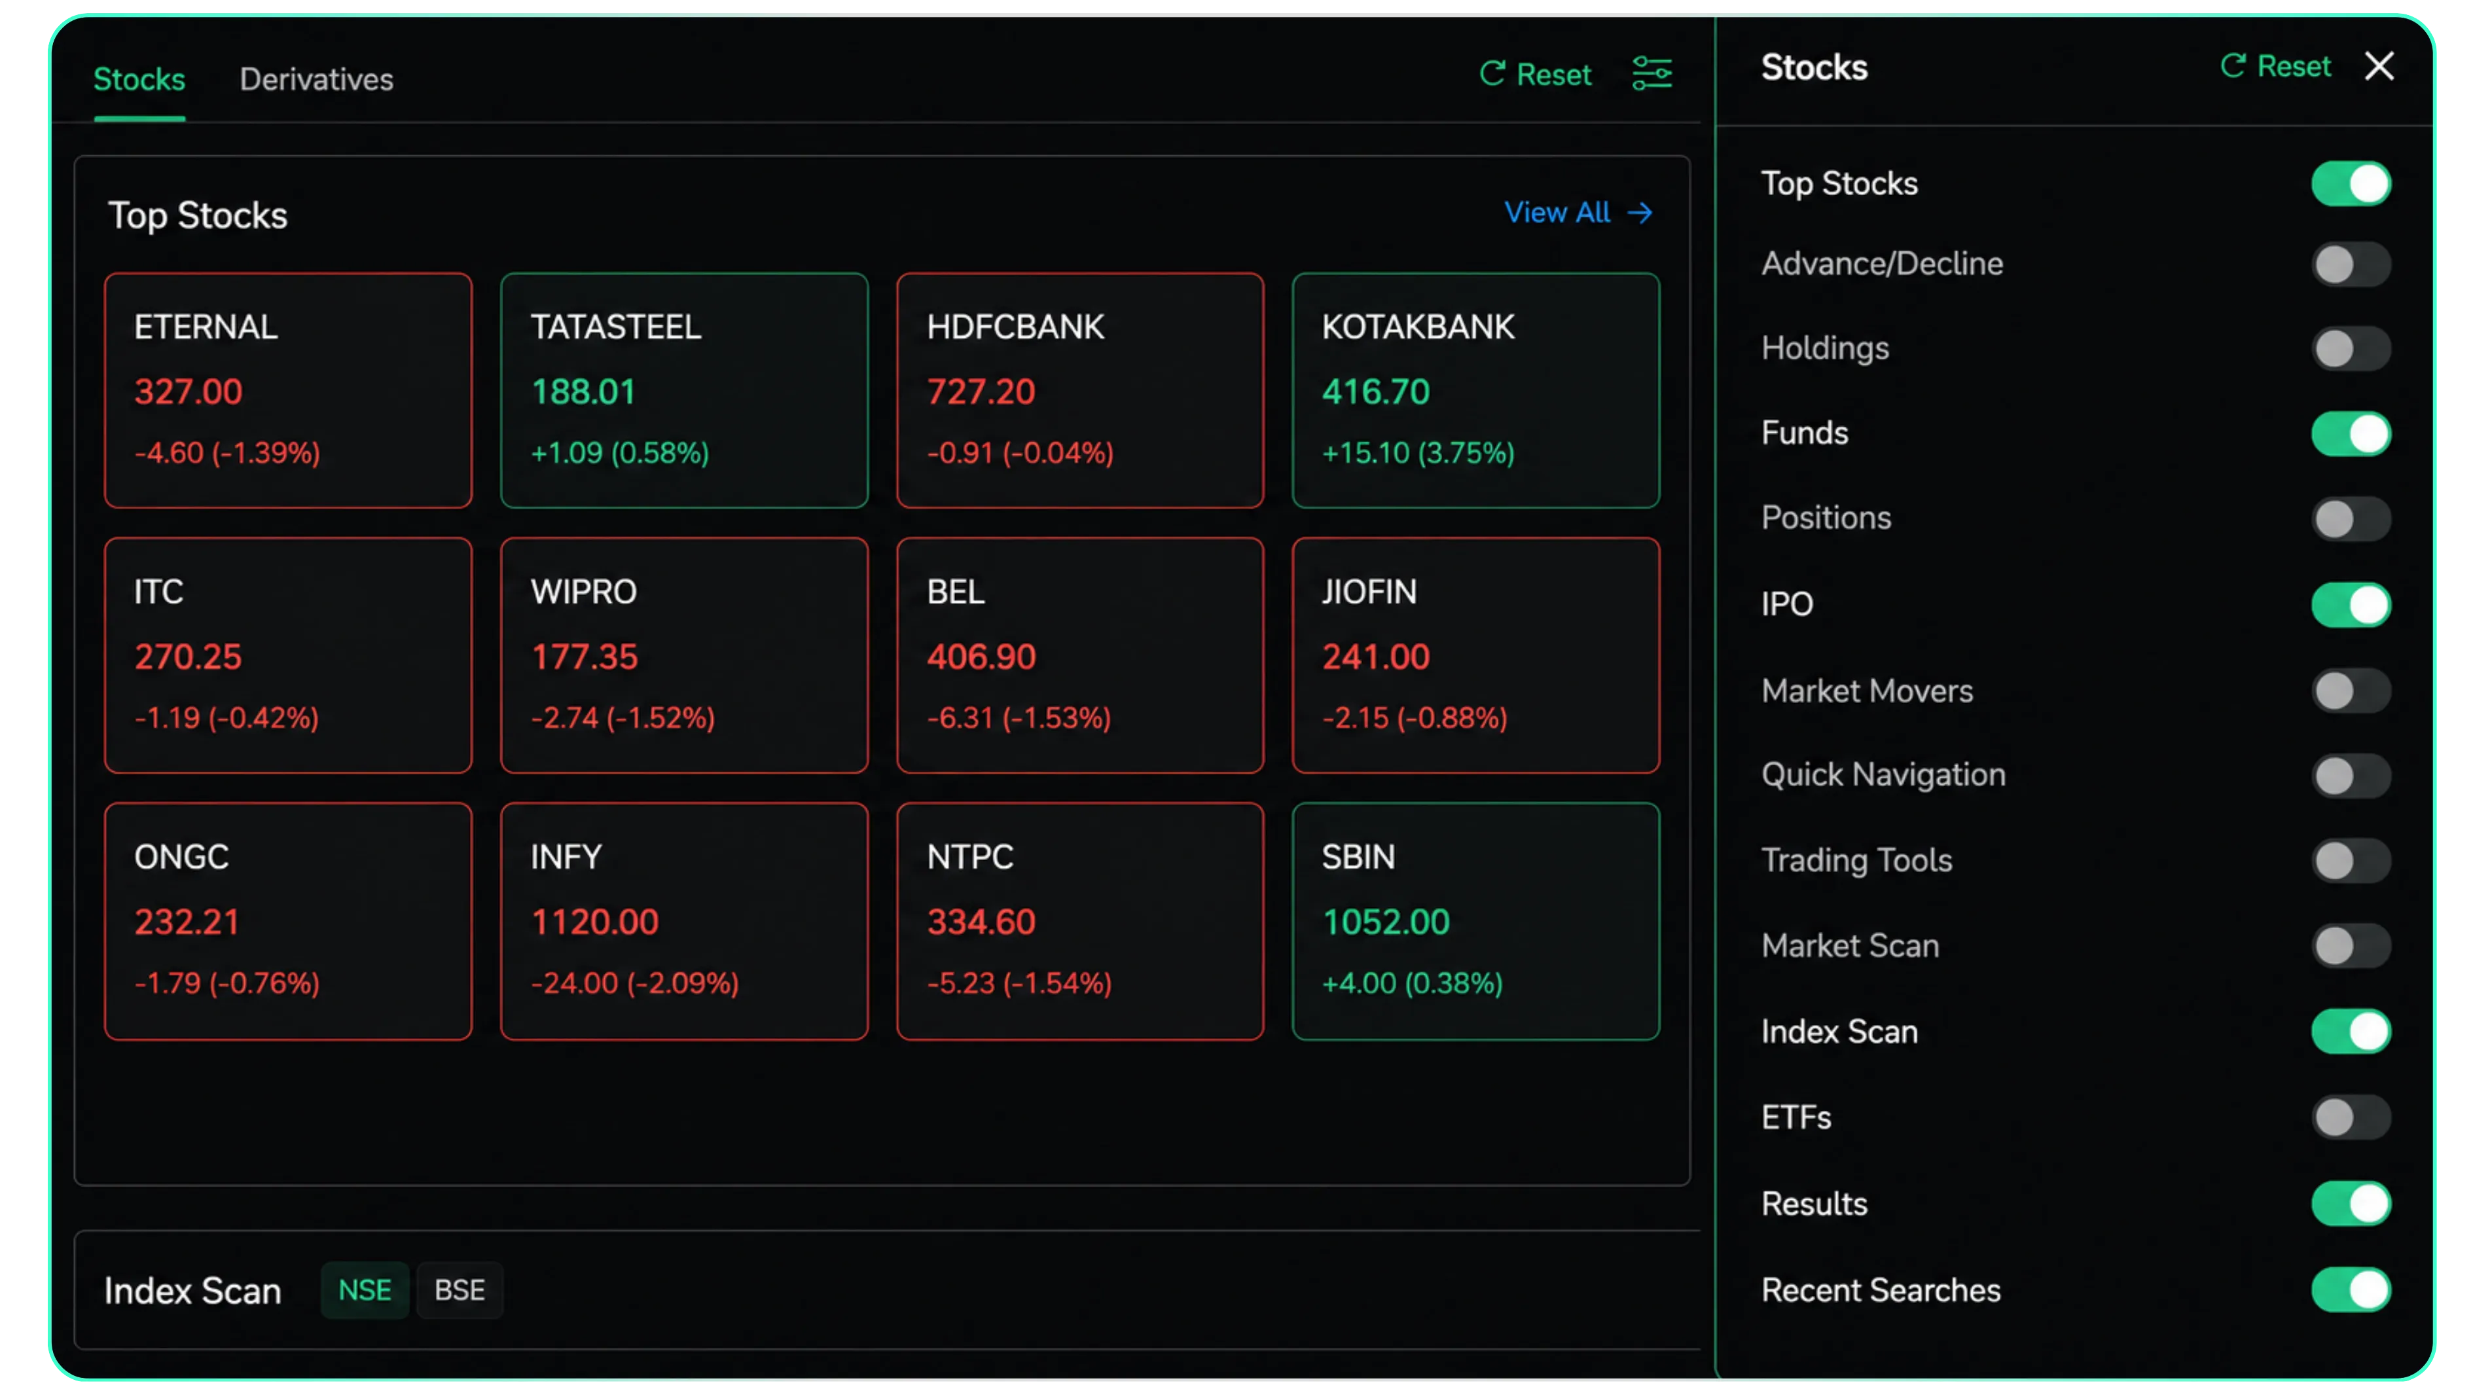Click the Recent Searches label
Viewport: 2473px width, 1391px height.
(1881, 1290)
